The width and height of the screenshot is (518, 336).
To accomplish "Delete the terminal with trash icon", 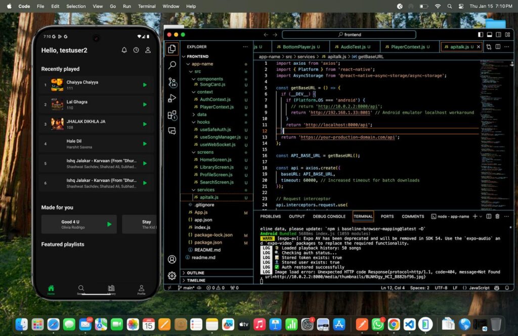I will pos(497,216).
